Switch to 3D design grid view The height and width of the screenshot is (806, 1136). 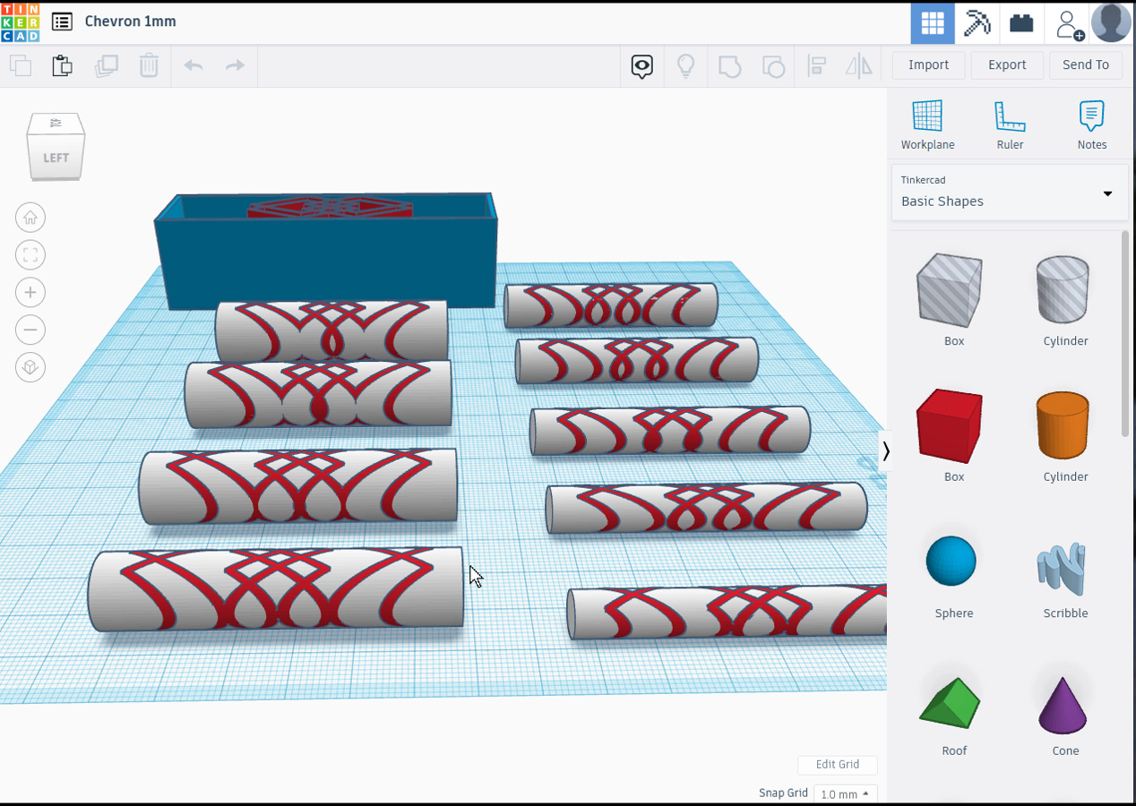click(933, 23)
